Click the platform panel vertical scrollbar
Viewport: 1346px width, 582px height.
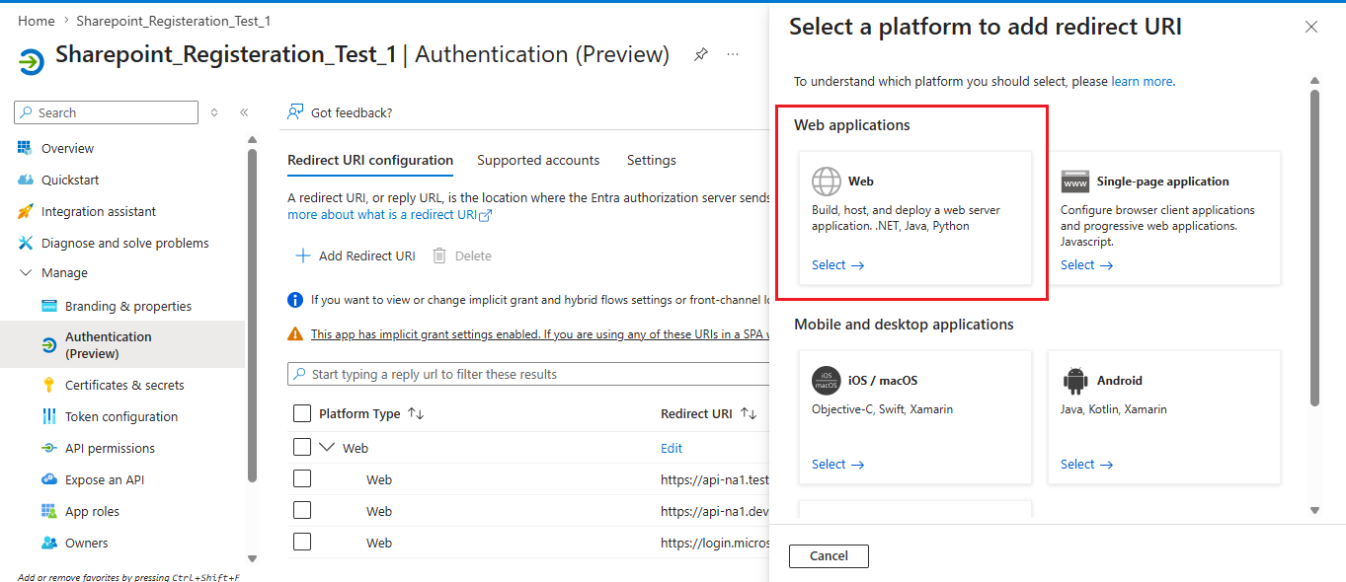(x=1314, y=247)
